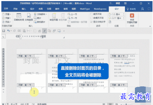Switch to the 插入 insert tab

(24, 9)
